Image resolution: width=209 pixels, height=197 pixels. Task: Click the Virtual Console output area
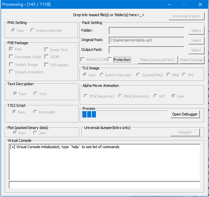tap(104, 162)
